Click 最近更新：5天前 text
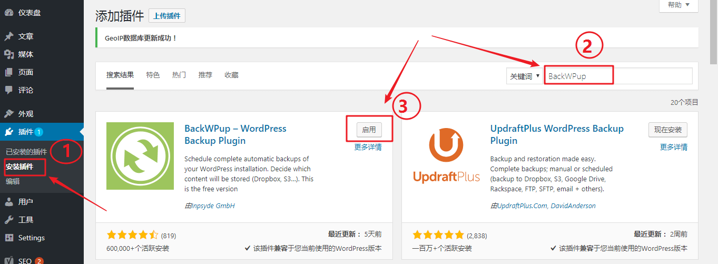This screenshot has width=718, height=264. click(x=355, y=234)
